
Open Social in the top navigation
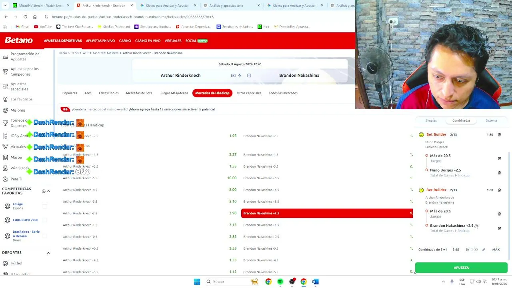[x=196, y=41]
